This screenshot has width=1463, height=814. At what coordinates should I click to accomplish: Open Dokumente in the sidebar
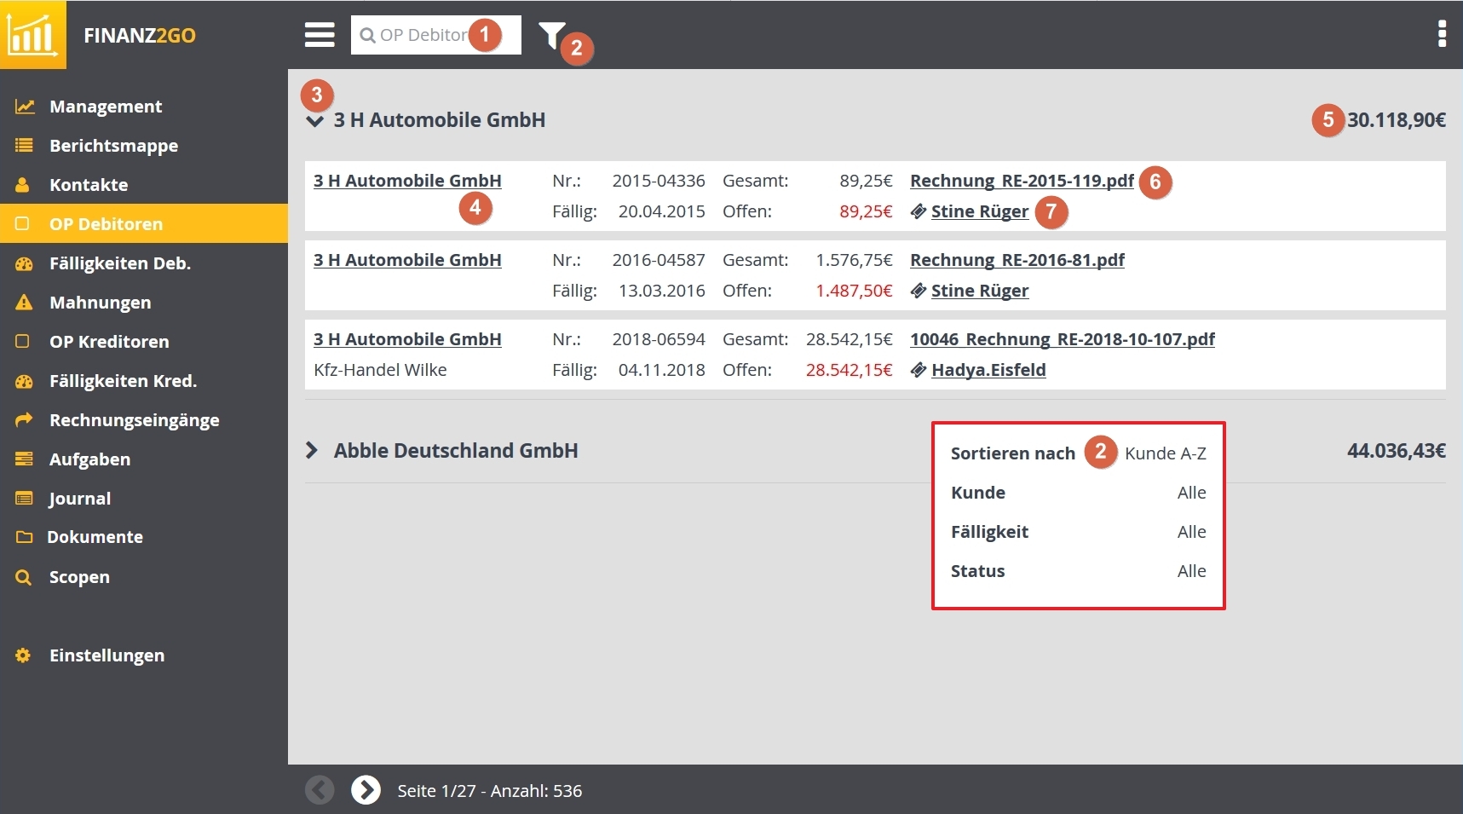click(x=95, y=537)
